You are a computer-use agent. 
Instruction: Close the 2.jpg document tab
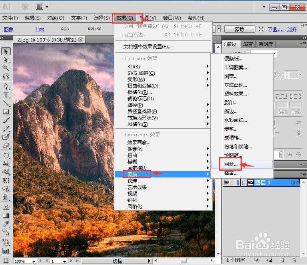tap(80, 40)
